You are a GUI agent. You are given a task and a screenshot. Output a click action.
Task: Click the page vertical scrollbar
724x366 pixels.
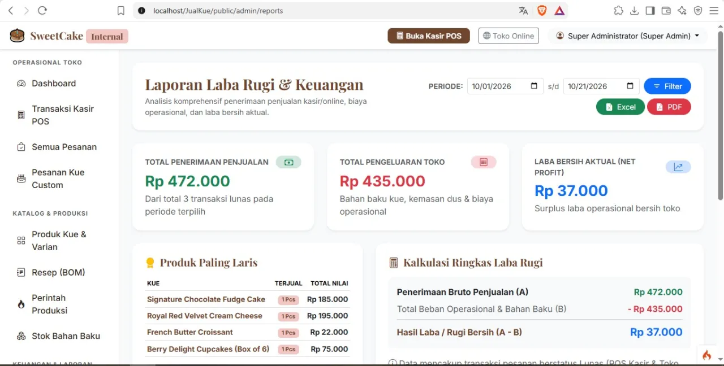pos(720,115)
